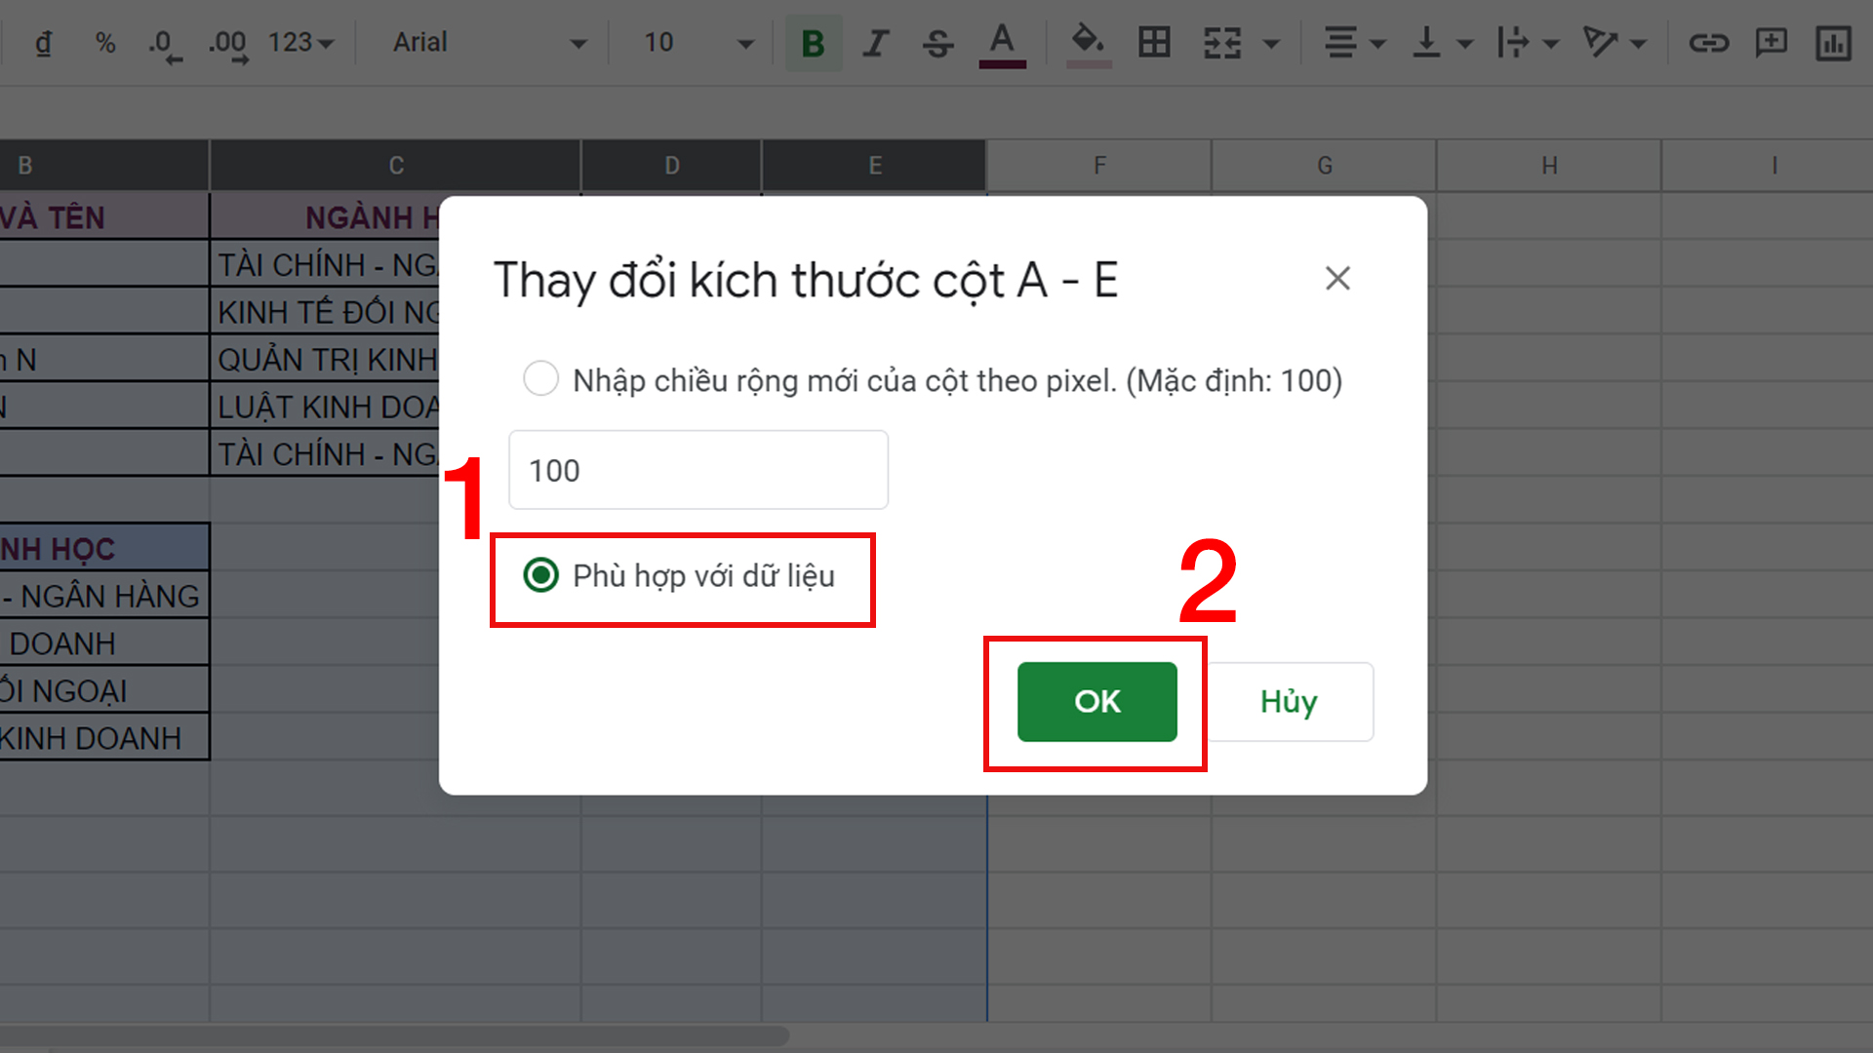
Task: Apply strikethrough formatting
Action: [937, 43]
